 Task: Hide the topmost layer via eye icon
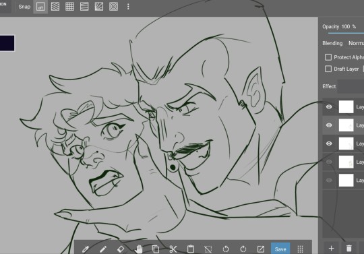point(329,106)
